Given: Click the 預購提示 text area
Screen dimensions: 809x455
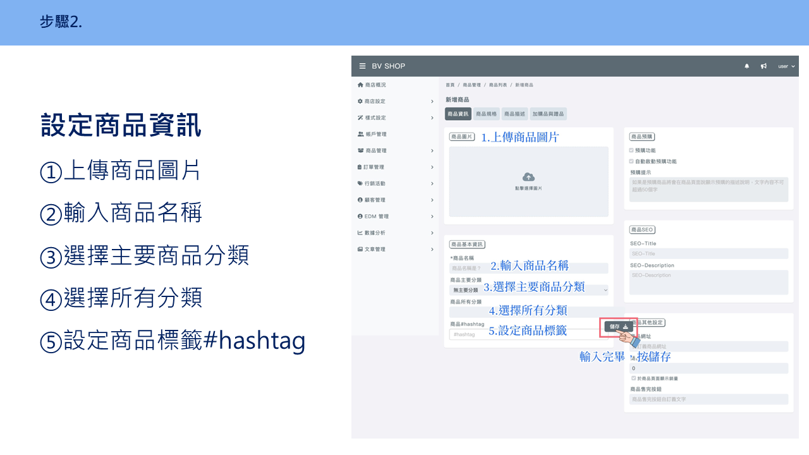Looking at the screenshot, I should [x=709, y=190].
